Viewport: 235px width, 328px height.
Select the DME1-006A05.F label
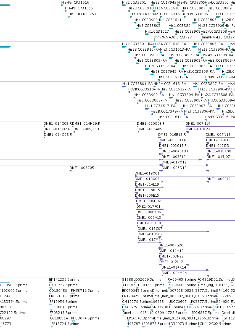point(151,129)
